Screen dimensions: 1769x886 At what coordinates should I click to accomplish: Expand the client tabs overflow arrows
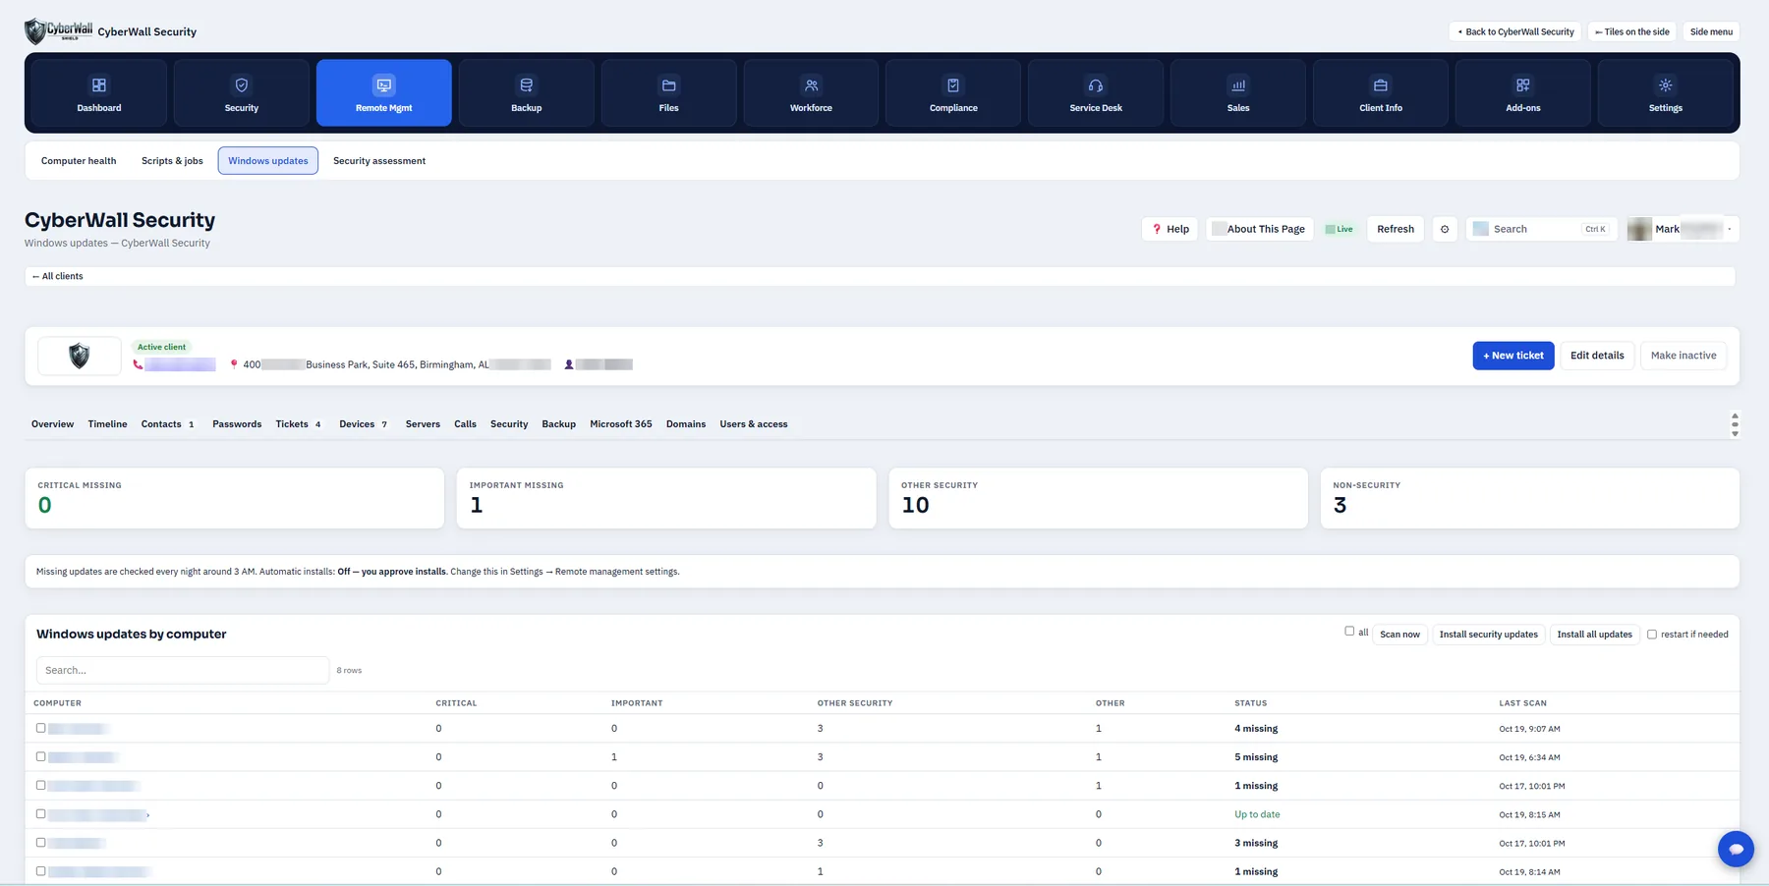coord(1735,424)
